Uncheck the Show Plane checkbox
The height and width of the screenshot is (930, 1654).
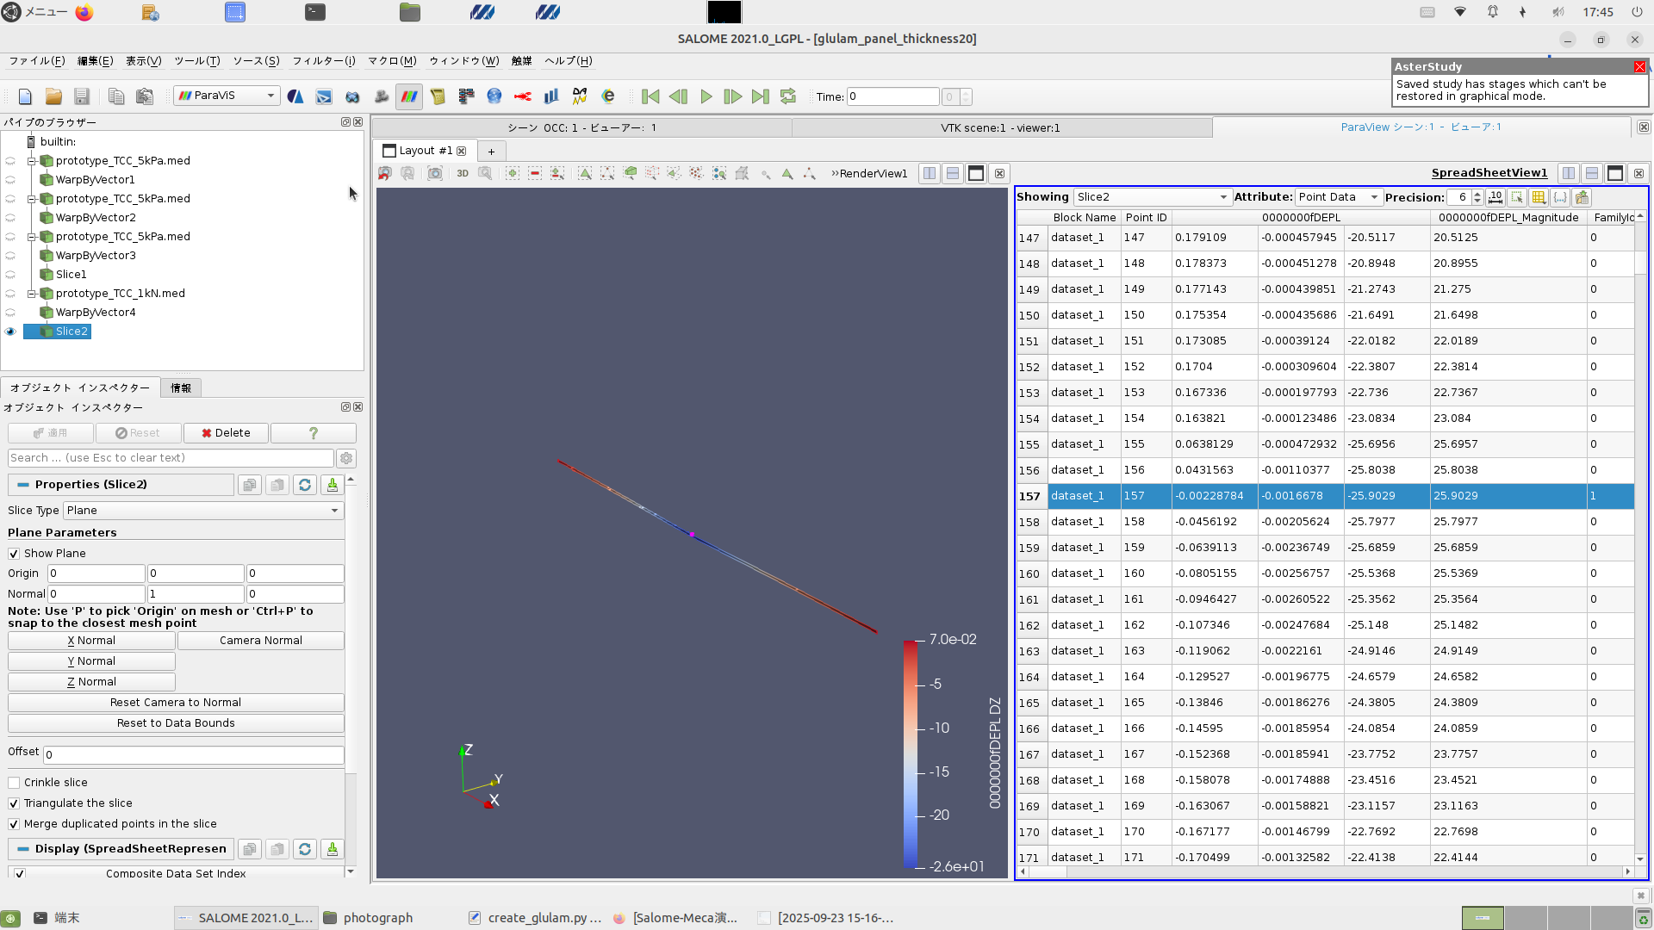pyautogui.click(x=14, y=554)
